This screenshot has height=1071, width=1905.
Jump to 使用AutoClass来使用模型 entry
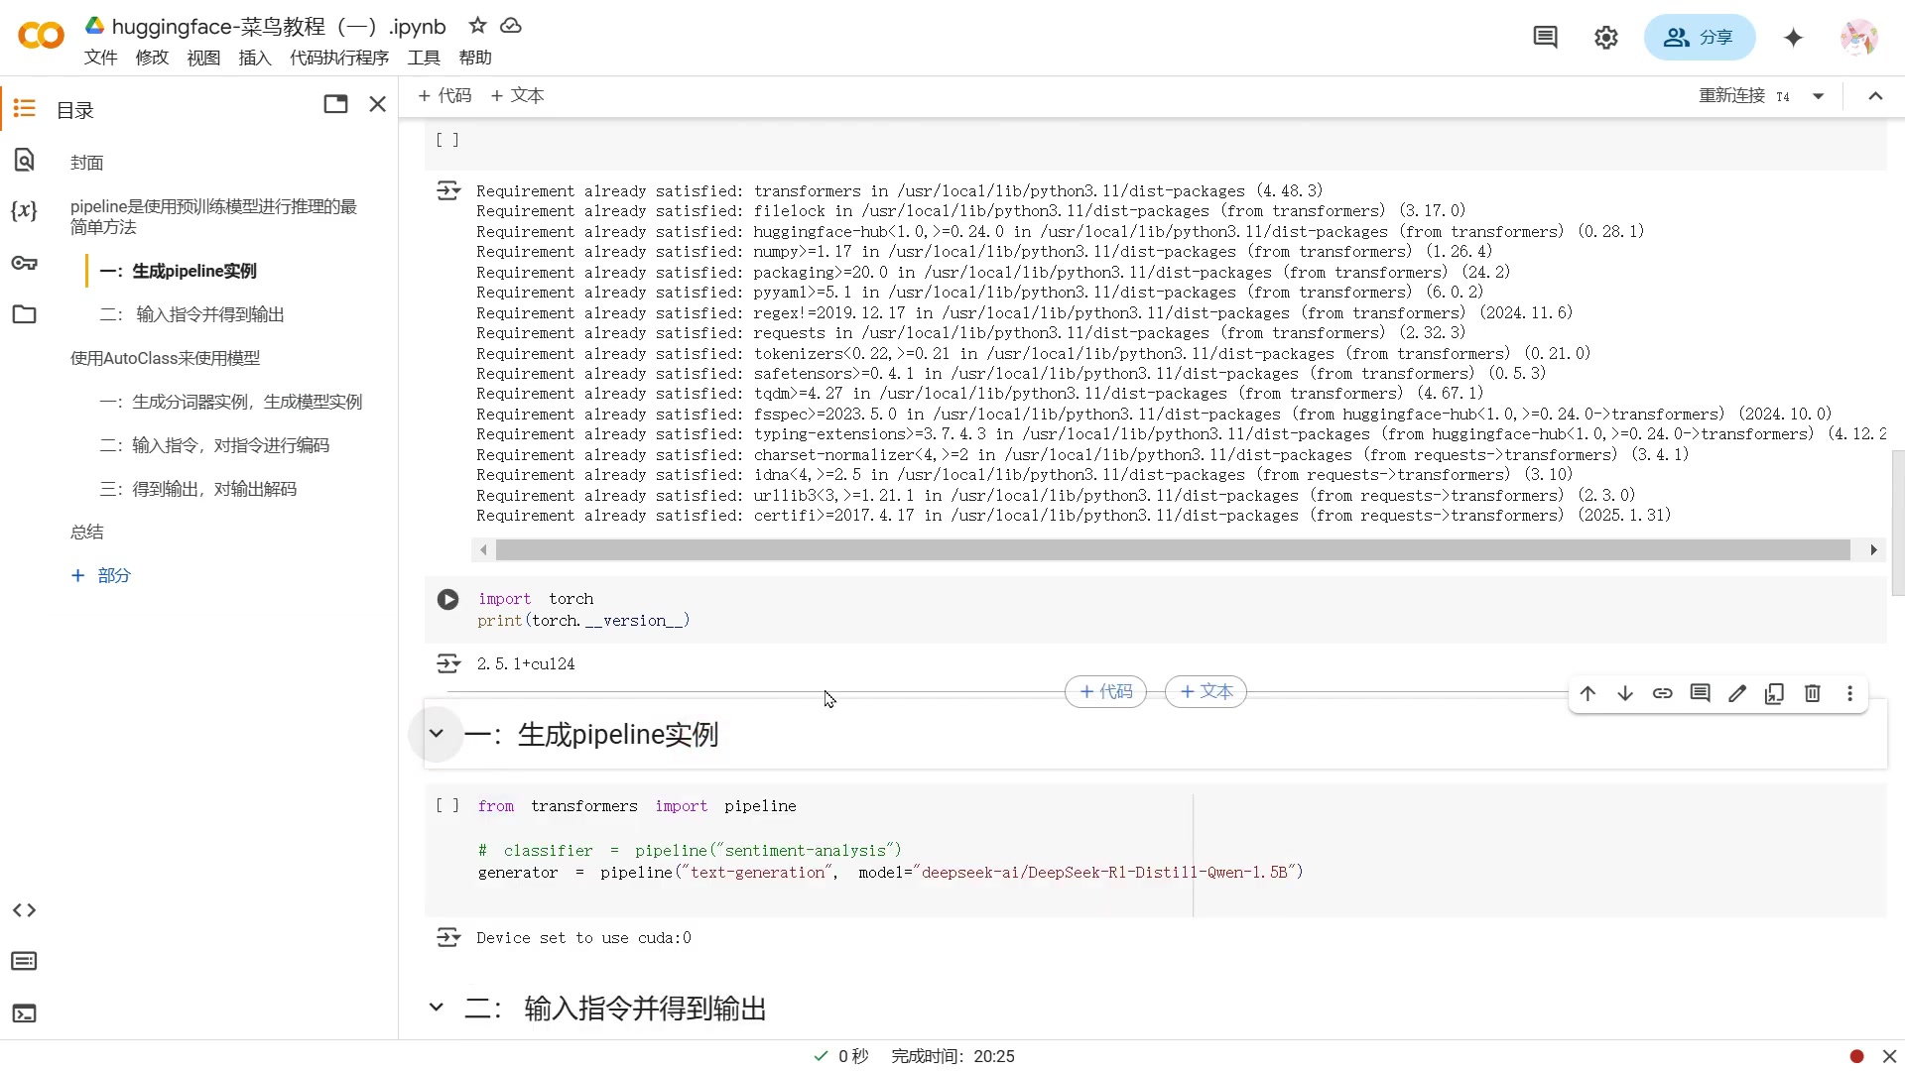click(x=165, y=358)
